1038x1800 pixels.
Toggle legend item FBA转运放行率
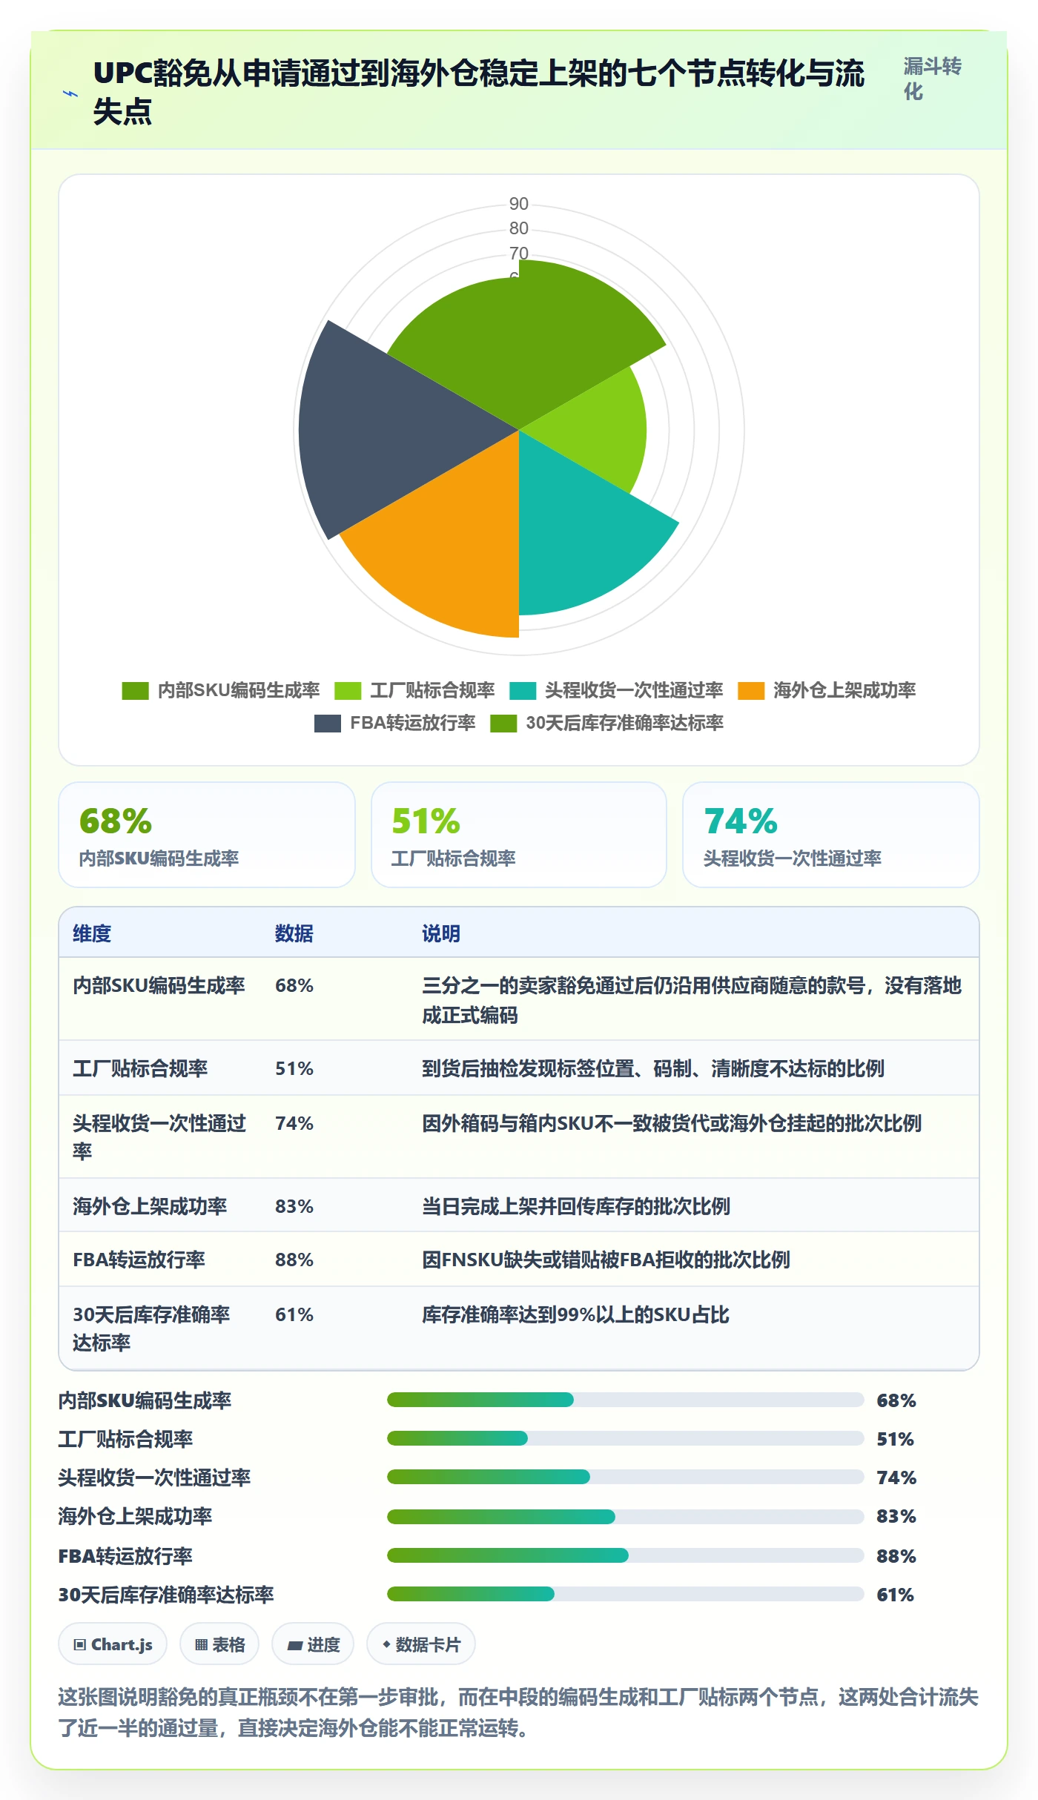click(394, 723)
